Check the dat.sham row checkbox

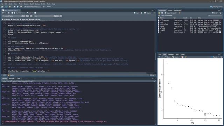tap(159, 24)
